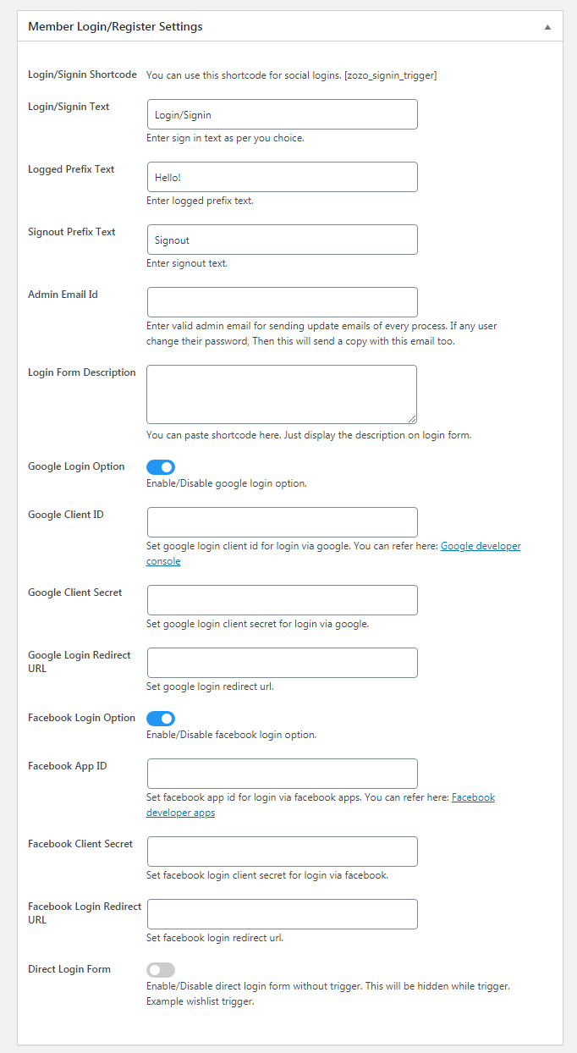Click inside the Login Form Description textarea
Viewport: 577px width, 1053px height.
(282, 394)
